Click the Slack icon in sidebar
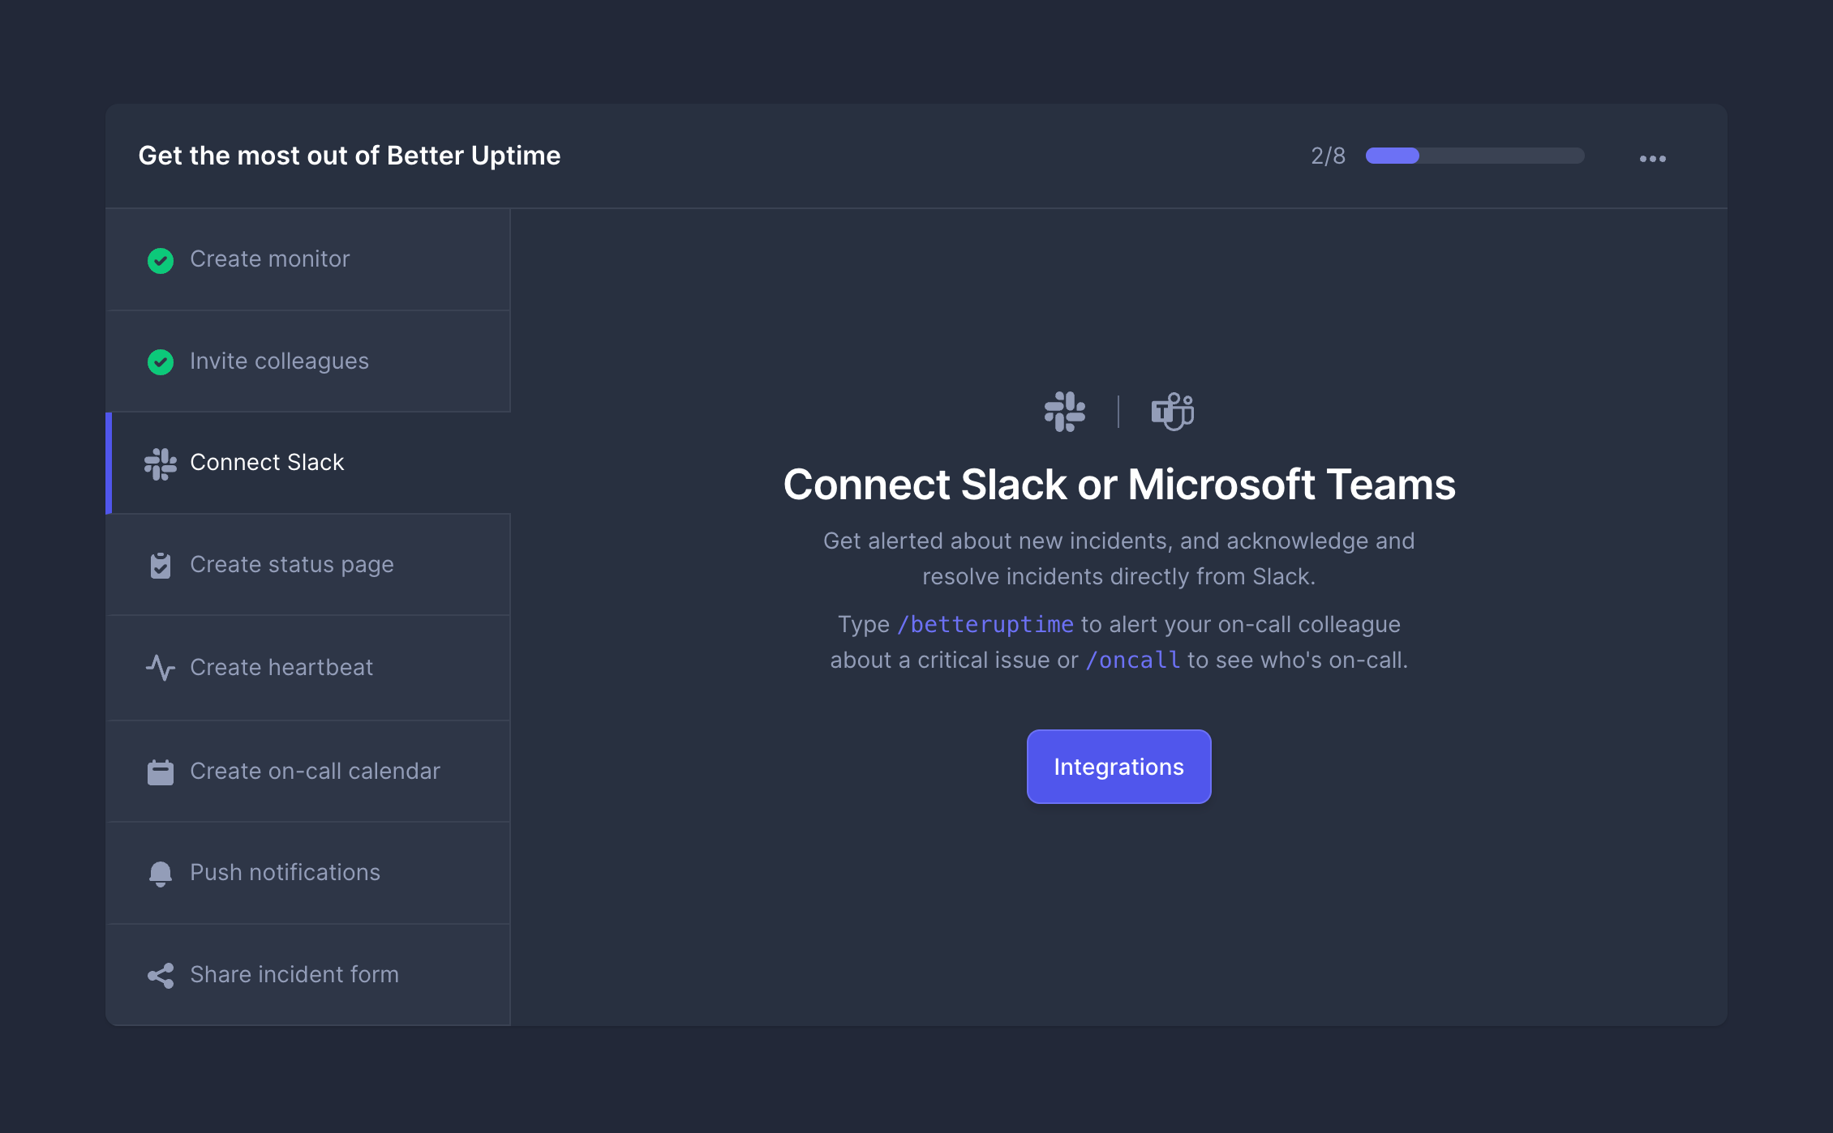The width and height of the screenshot is (1833, 1133). click(x=161, y=464)
